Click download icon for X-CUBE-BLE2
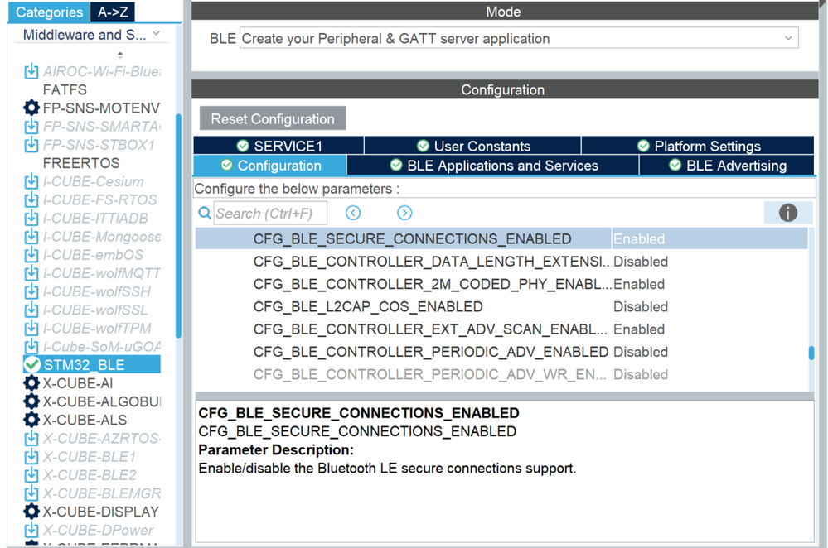 point(31,475)
